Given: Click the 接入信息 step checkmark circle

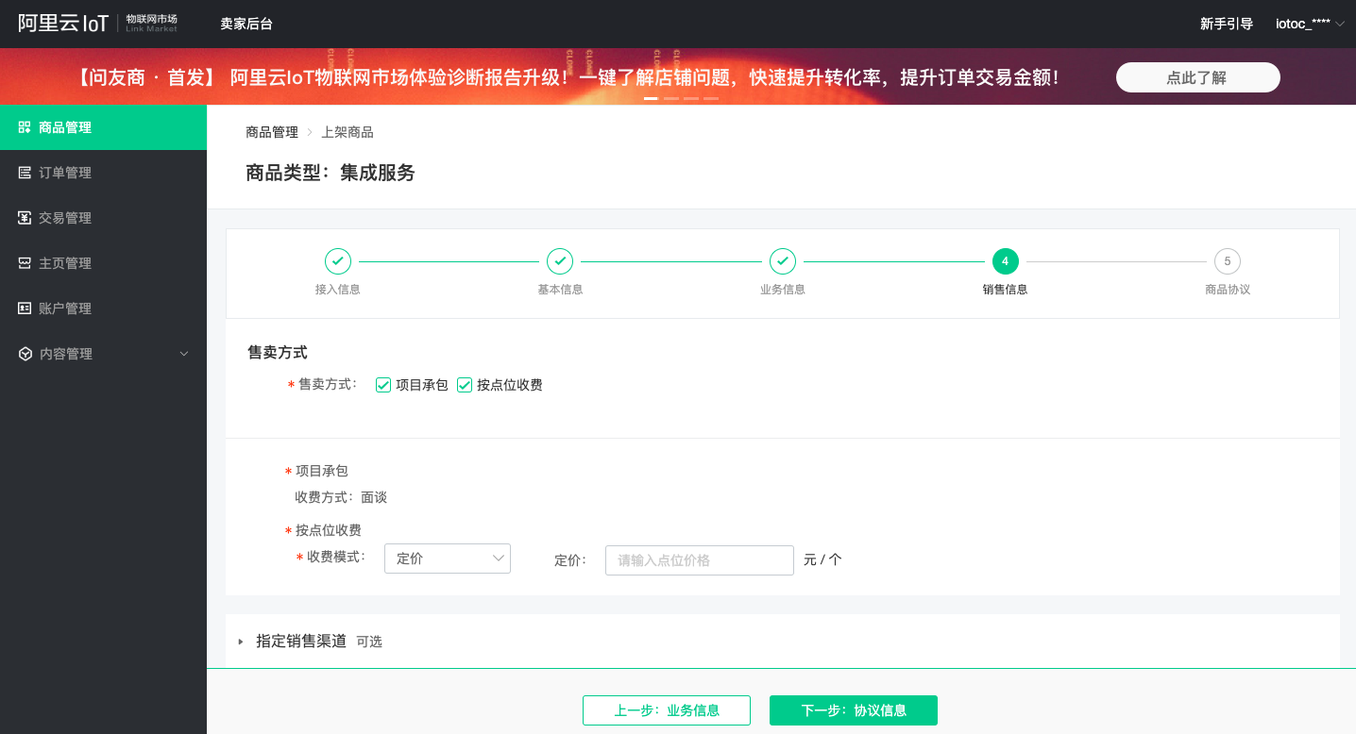Looking at the screenshot, I should [337, 261].
